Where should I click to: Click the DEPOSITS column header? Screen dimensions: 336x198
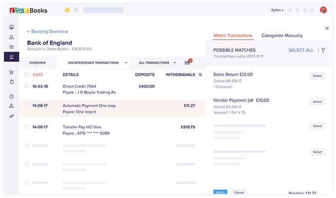144,75
